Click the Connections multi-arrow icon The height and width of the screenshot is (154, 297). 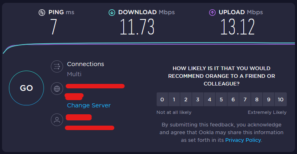57,66
